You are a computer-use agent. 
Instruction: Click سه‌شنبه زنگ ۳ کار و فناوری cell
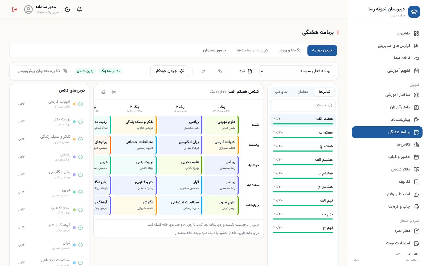click(x=134, y=185)
